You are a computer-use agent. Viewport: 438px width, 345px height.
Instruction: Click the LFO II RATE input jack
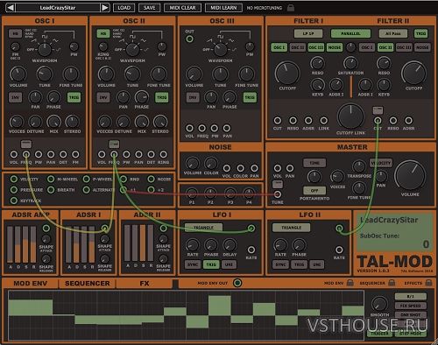point(339,250)
